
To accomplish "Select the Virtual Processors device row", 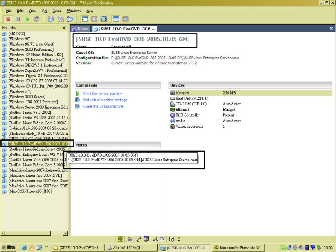I will (251, 126).
